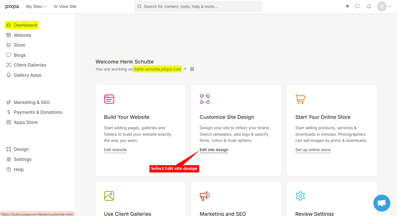The width and height of the screenshot is (397, 216).
Task: Select Website in the sidebar
Action: point(22,35)
